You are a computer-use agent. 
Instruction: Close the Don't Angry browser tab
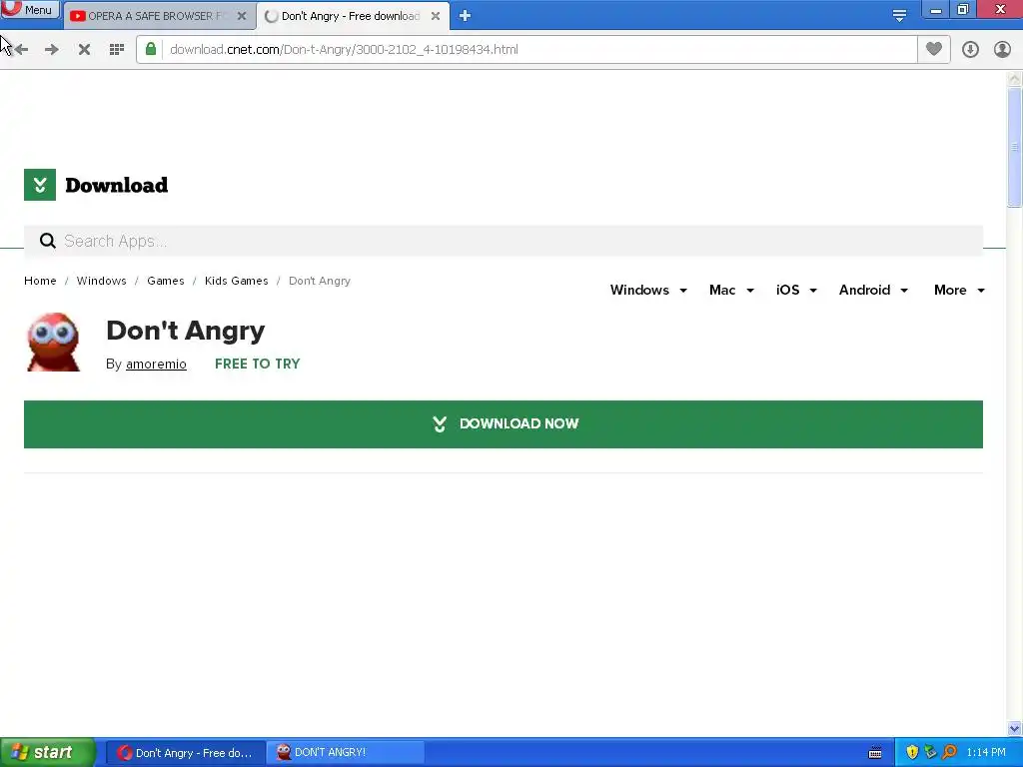click(x=436, y=16)
